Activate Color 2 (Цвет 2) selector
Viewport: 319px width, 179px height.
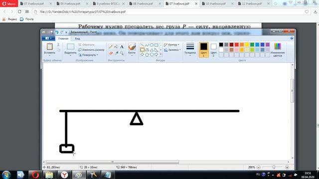pyautogui.click(x=213, y=50)
